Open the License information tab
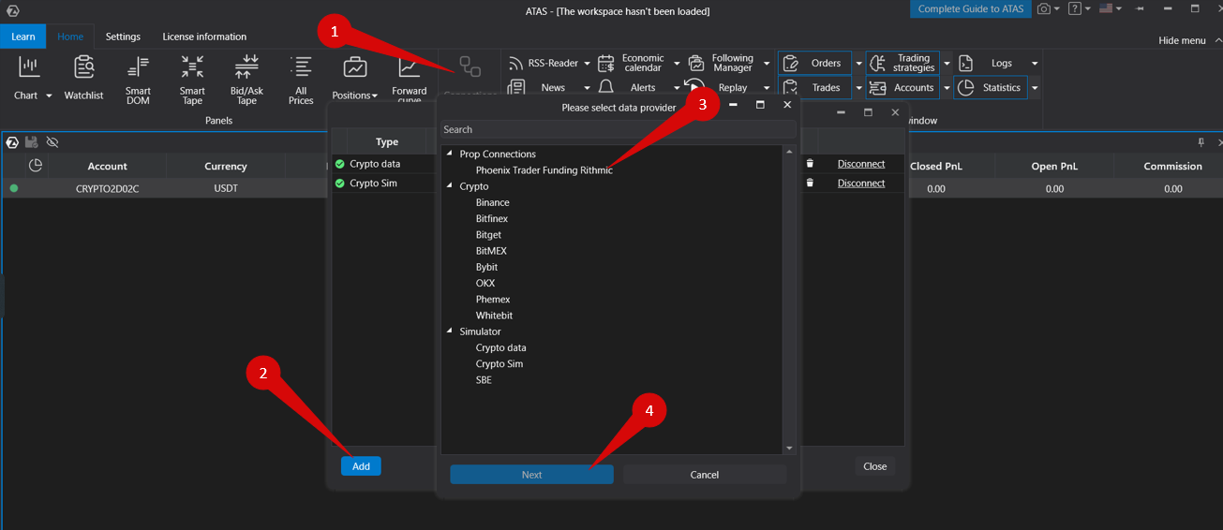Viewport: 1223px width, 530px height. click(204, 37)
